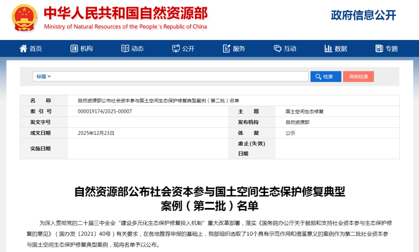This screenshot has height=252, width=419.
Task: Click the 服务 services icon
Action: click(x=227, y=48)
